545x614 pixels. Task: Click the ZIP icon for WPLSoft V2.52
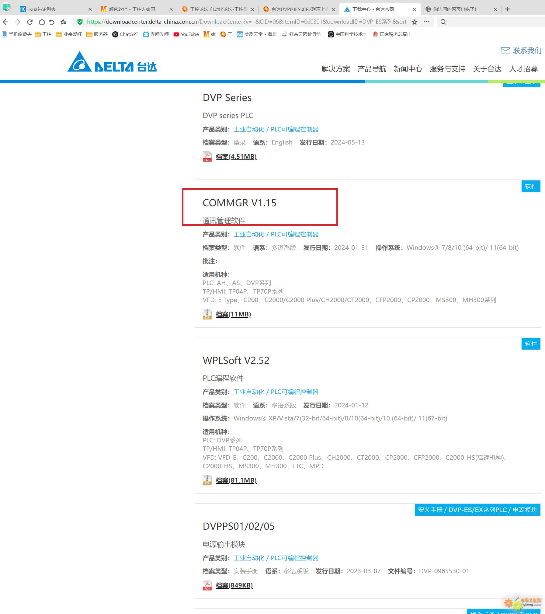click(x=207, y=480)
